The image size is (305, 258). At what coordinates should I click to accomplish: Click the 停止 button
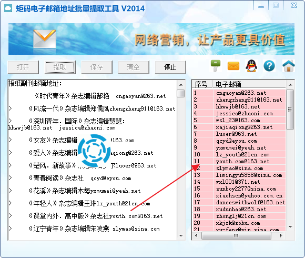tap(170, 67)
